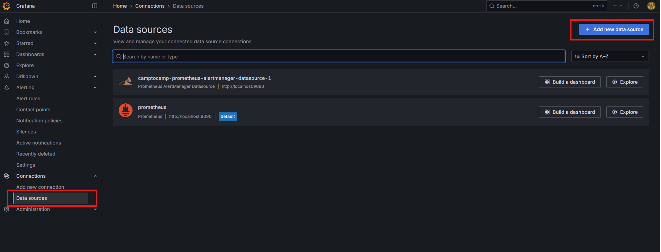Image resolution: width=661 pixels, height=252 pixels.
Task: Click the Grafana logo icon
Action: pyautogui.click(x=6, y=6)
